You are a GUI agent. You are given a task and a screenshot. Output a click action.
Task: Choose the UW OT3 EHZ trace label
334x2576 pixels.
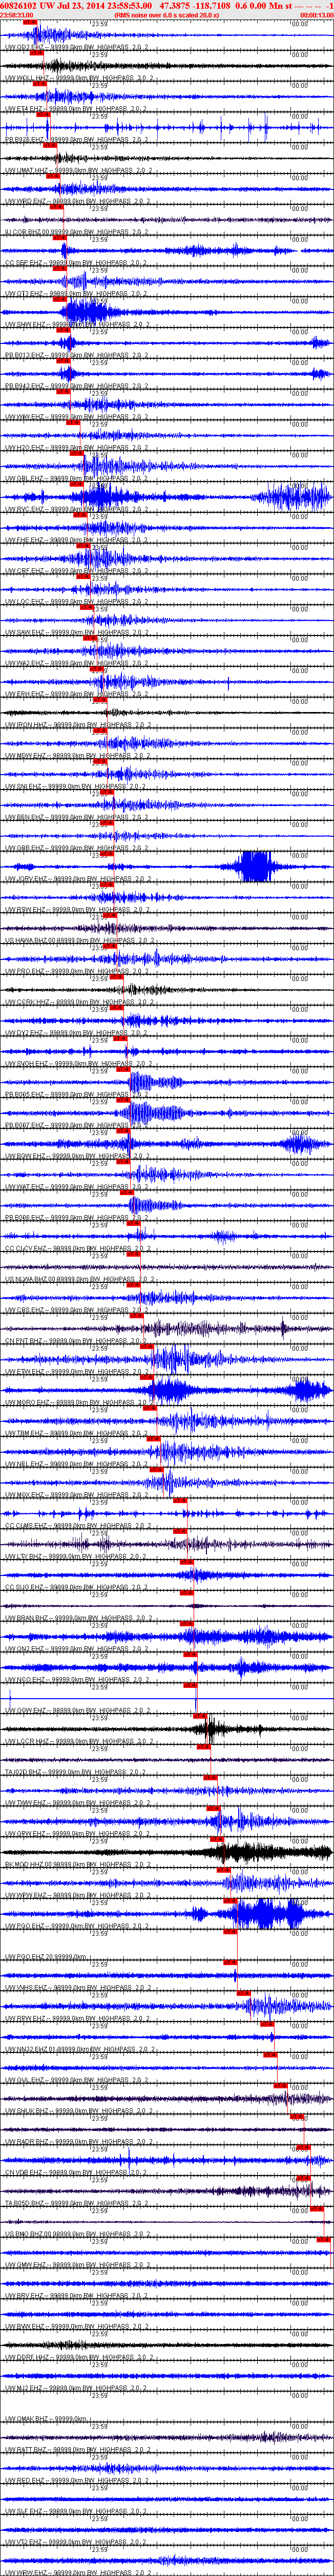pyautogui.click(x=77, y=294)
